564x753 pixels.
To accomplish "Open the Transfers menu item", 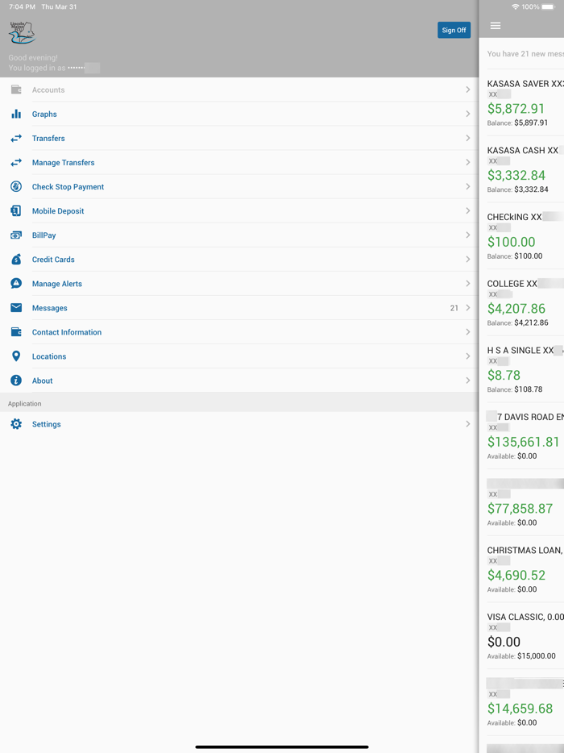I will 239,138.
